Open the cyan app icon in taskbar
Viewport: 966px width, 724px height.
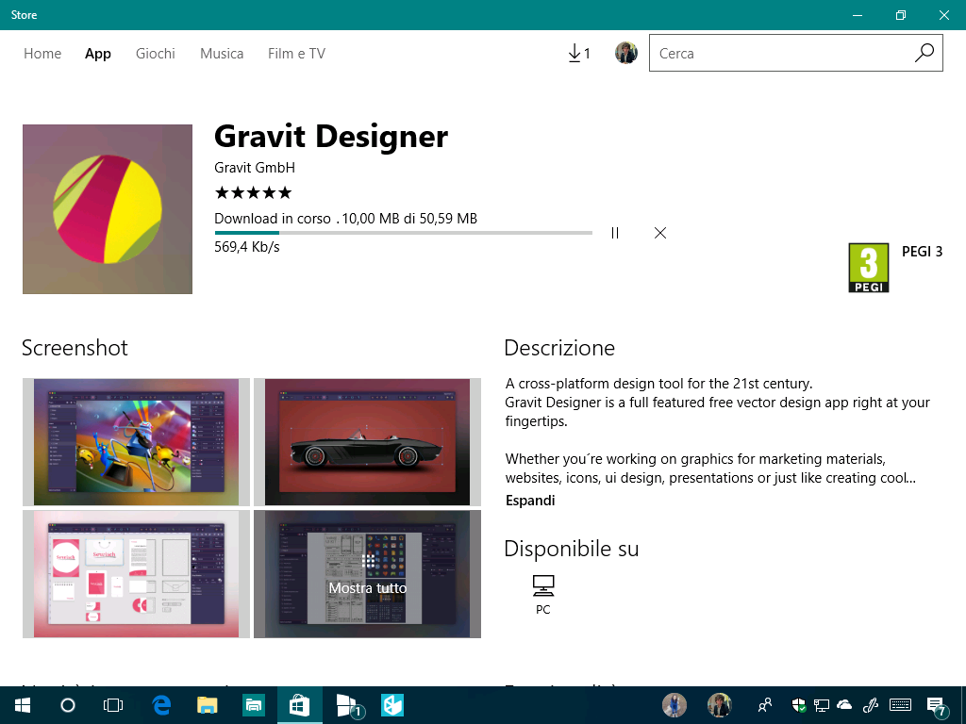(x=392, y=705)
